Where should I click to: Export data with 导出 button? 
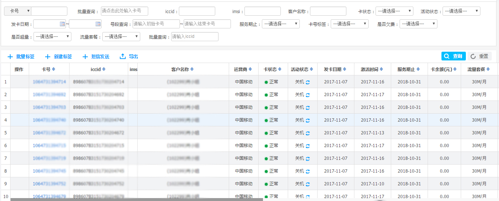[129, 56]
